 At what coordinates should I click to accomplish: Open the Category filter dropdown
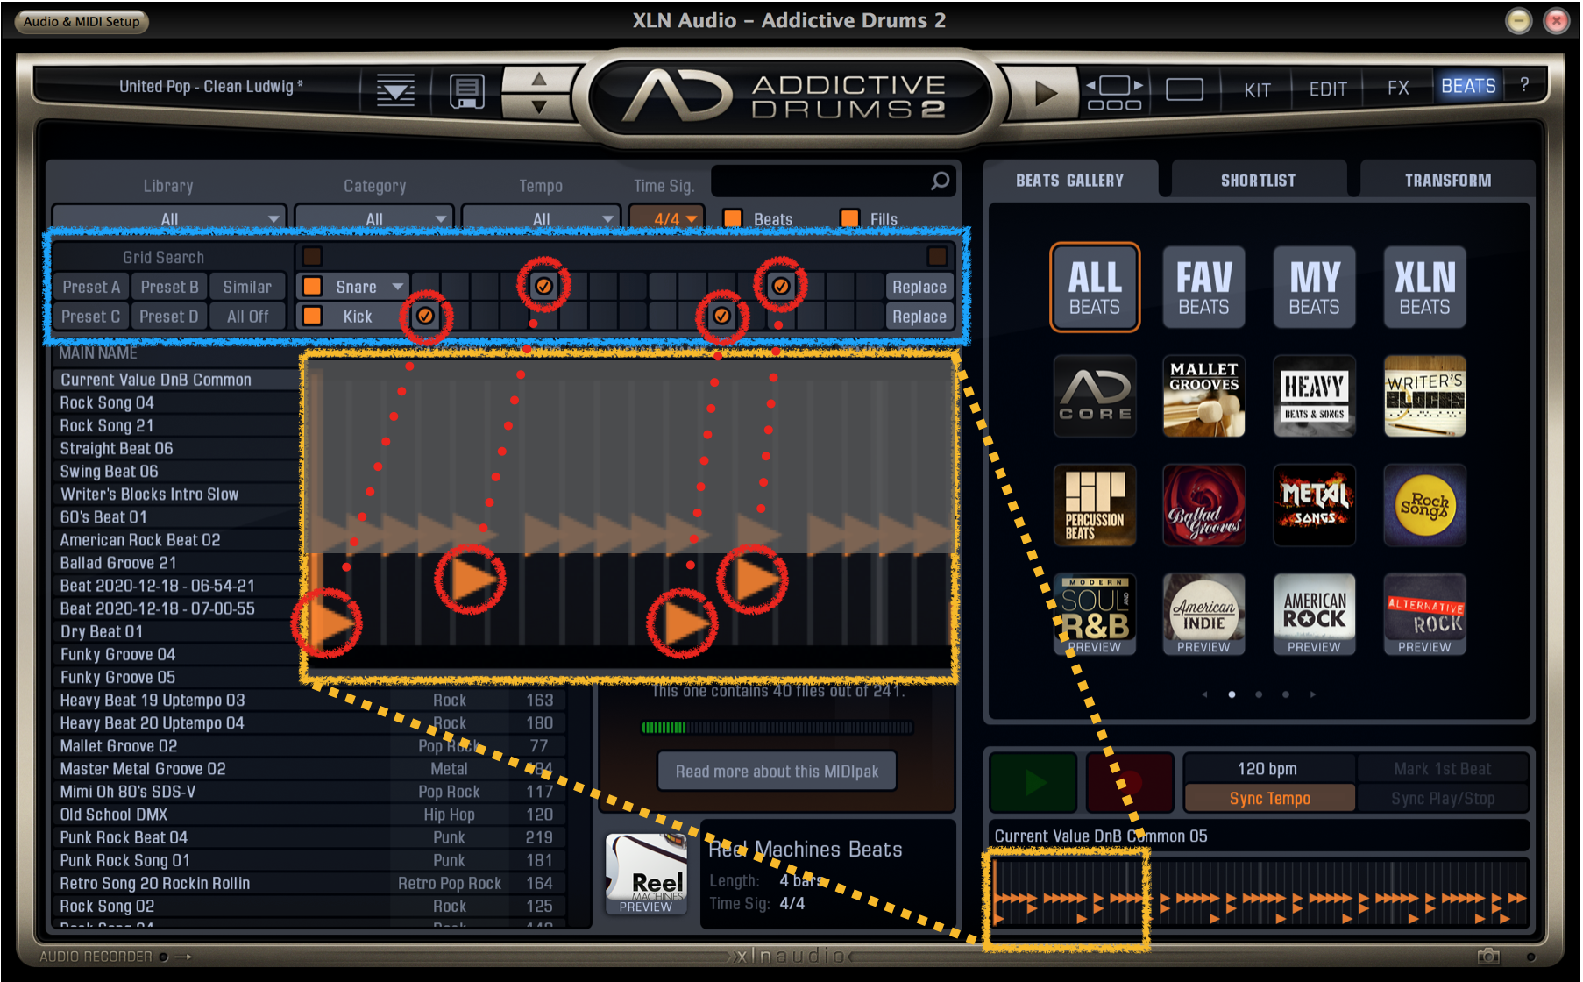374,218
